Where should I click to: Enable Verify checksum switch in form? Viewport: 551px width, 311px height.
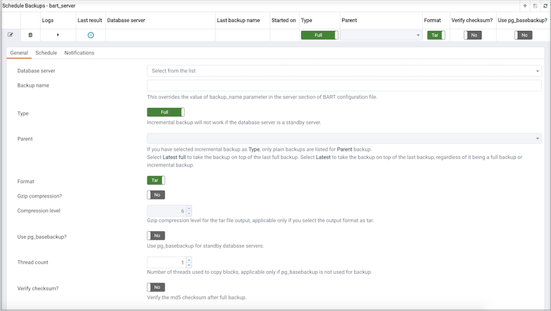coord(156,287)
